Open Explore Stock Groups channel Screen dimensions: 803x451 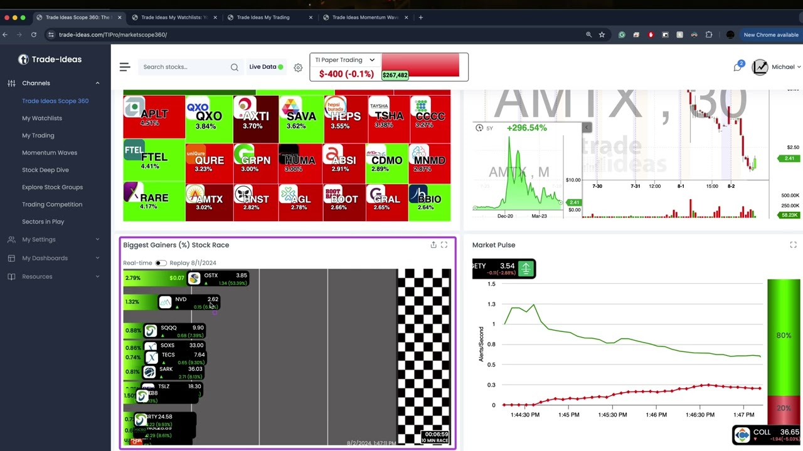(x=52, y=187)
